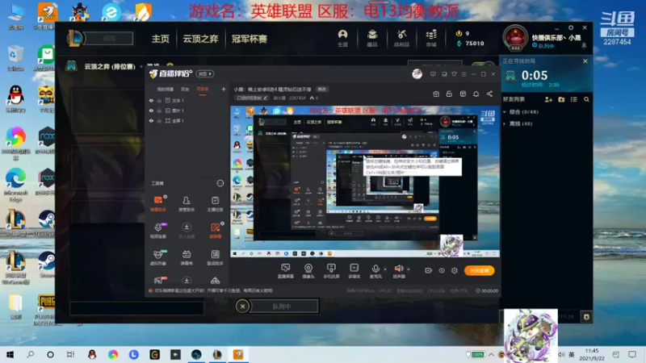Expand the 离线 (48) friends group

[519, 123]
